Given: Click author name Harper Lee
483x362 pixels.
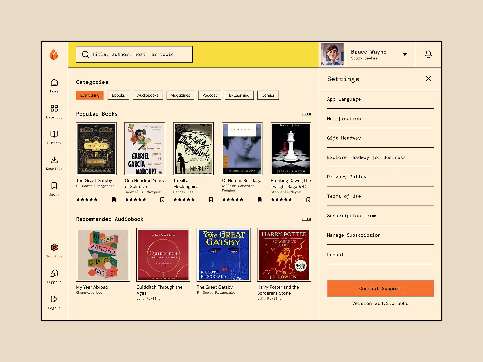Looking at the screenshot, I should pos(183,192).
